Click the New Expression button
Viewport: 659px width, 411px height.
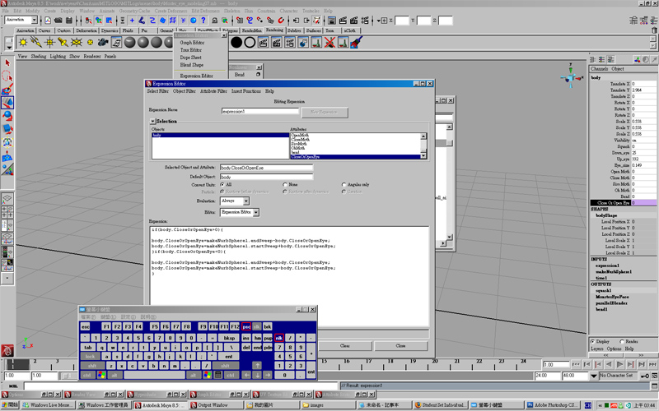(x=324, y=112)
